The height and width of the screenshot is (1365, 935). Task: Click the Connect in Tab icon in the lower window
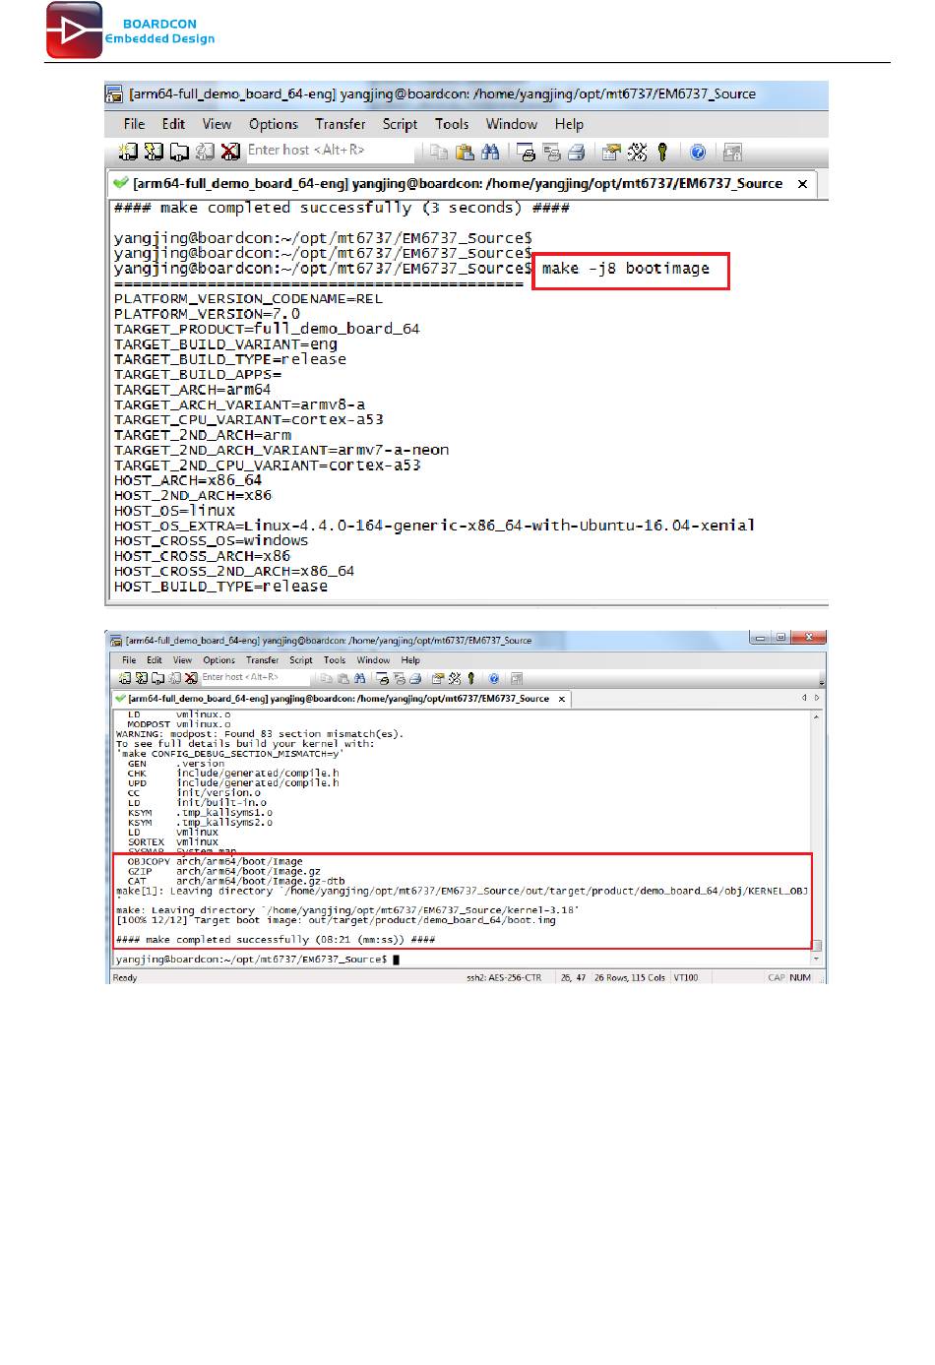157,678
